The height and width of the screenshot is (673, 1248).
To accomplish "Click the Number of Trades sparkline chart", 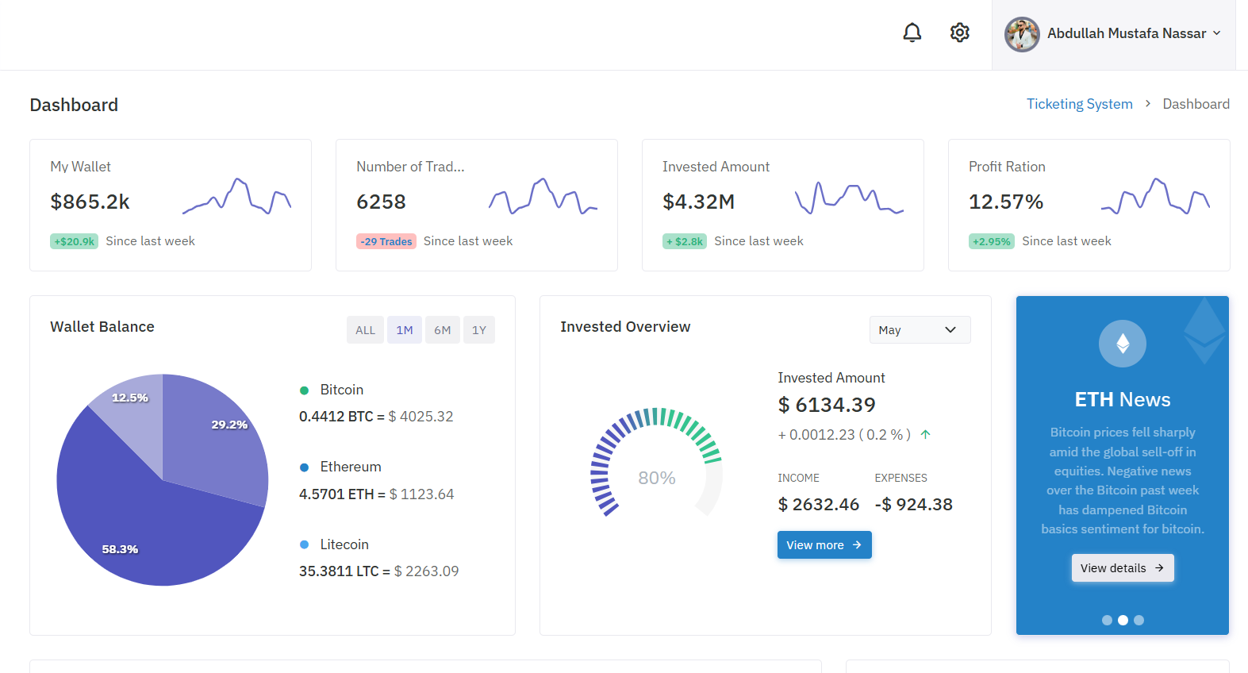I will click(543, 197).
